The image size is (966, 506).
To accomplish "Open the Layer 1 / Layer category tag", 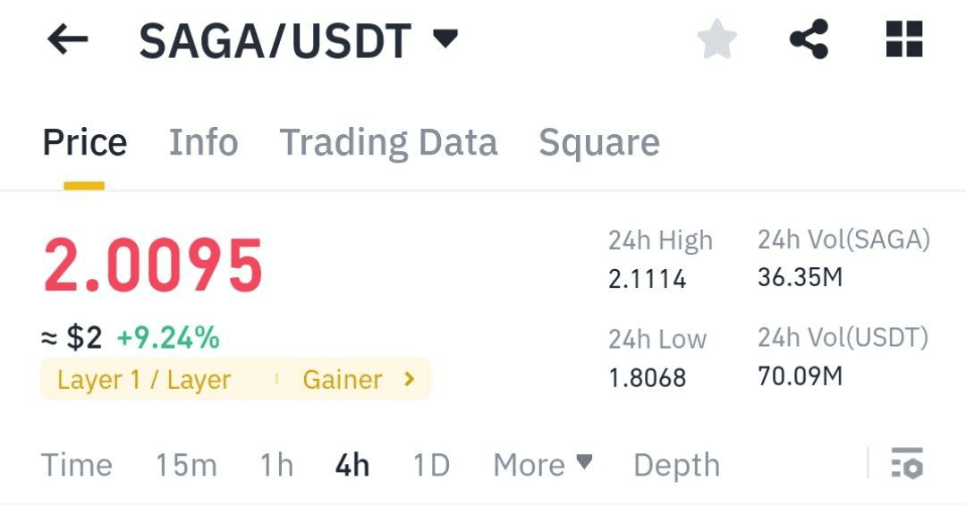I will click(x=144, y=380).
